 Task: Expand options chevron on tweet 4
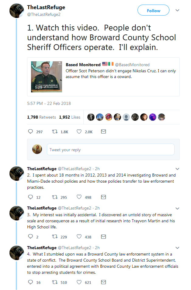click(177, 248)
